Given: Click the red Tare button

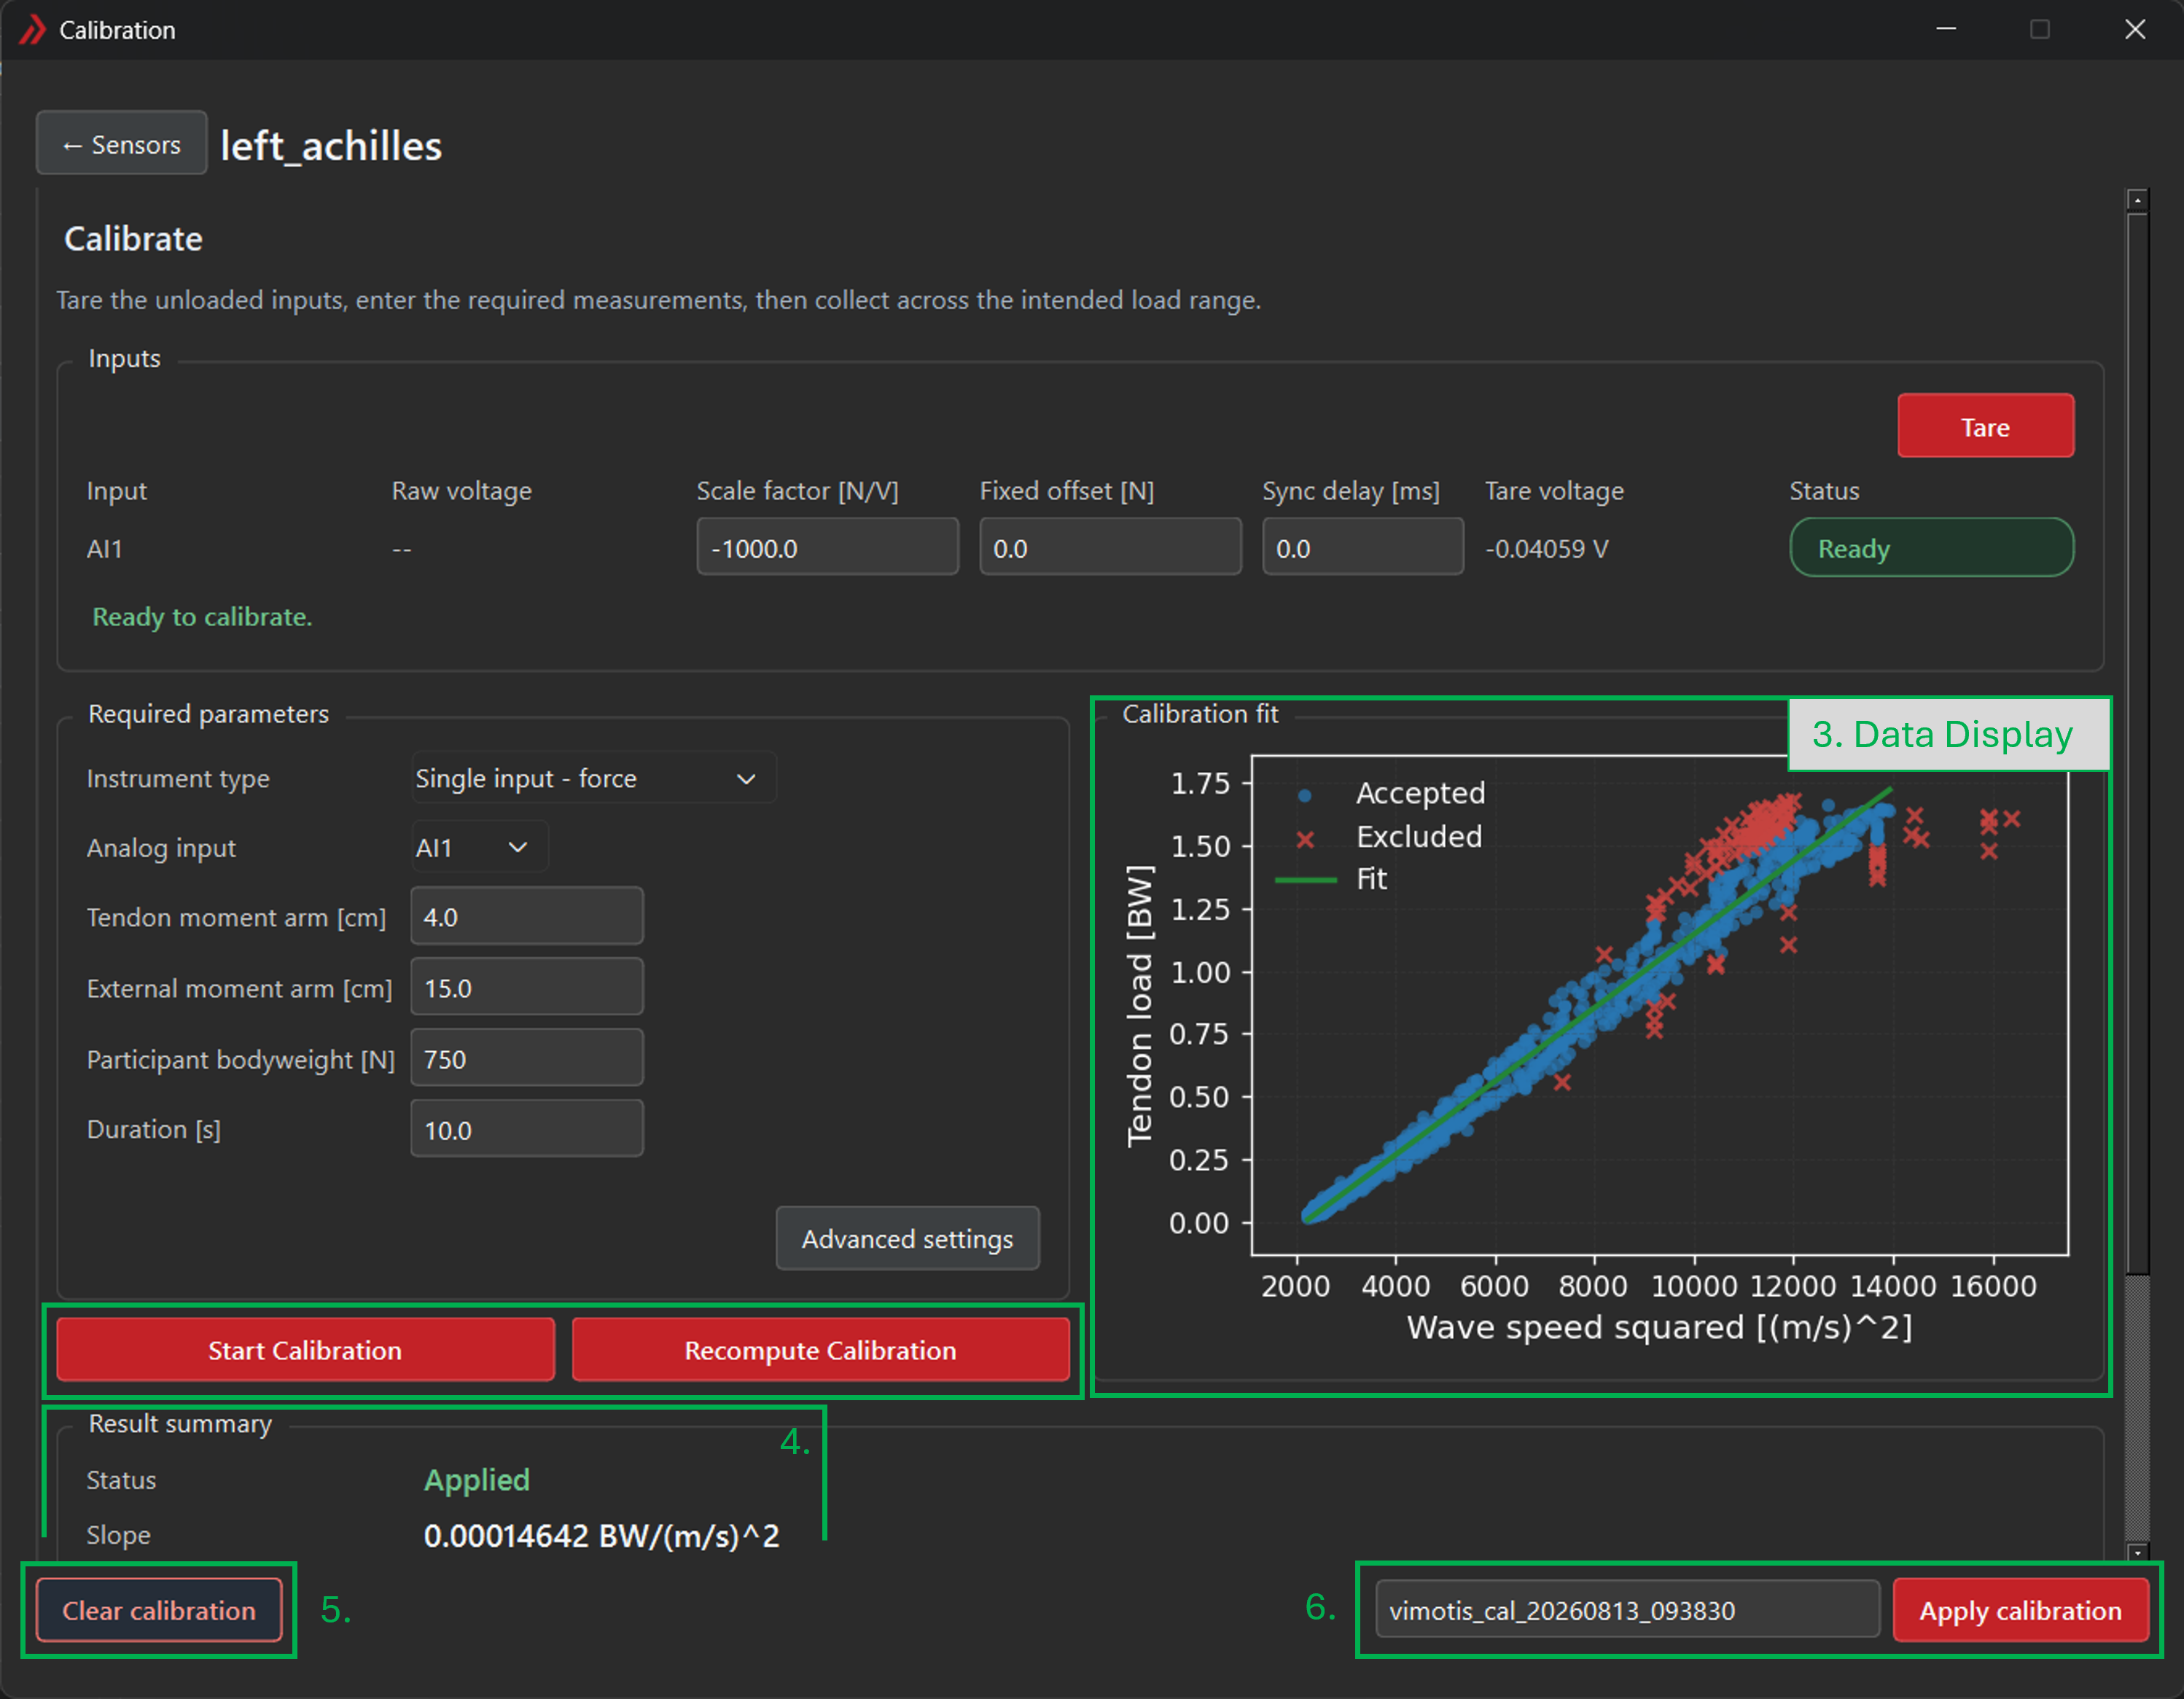Looking at the screenshot, I should [1985, 427].
